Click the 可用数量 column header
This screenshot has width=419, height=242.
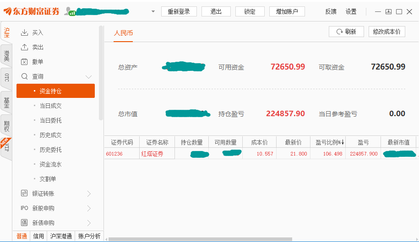click(226, 142)
